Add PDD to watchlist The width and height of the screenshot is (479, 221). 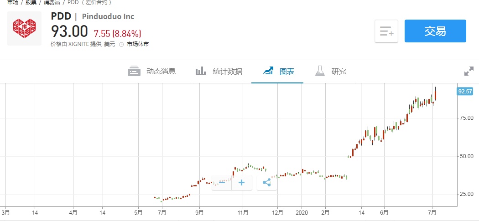pos(386,31)
